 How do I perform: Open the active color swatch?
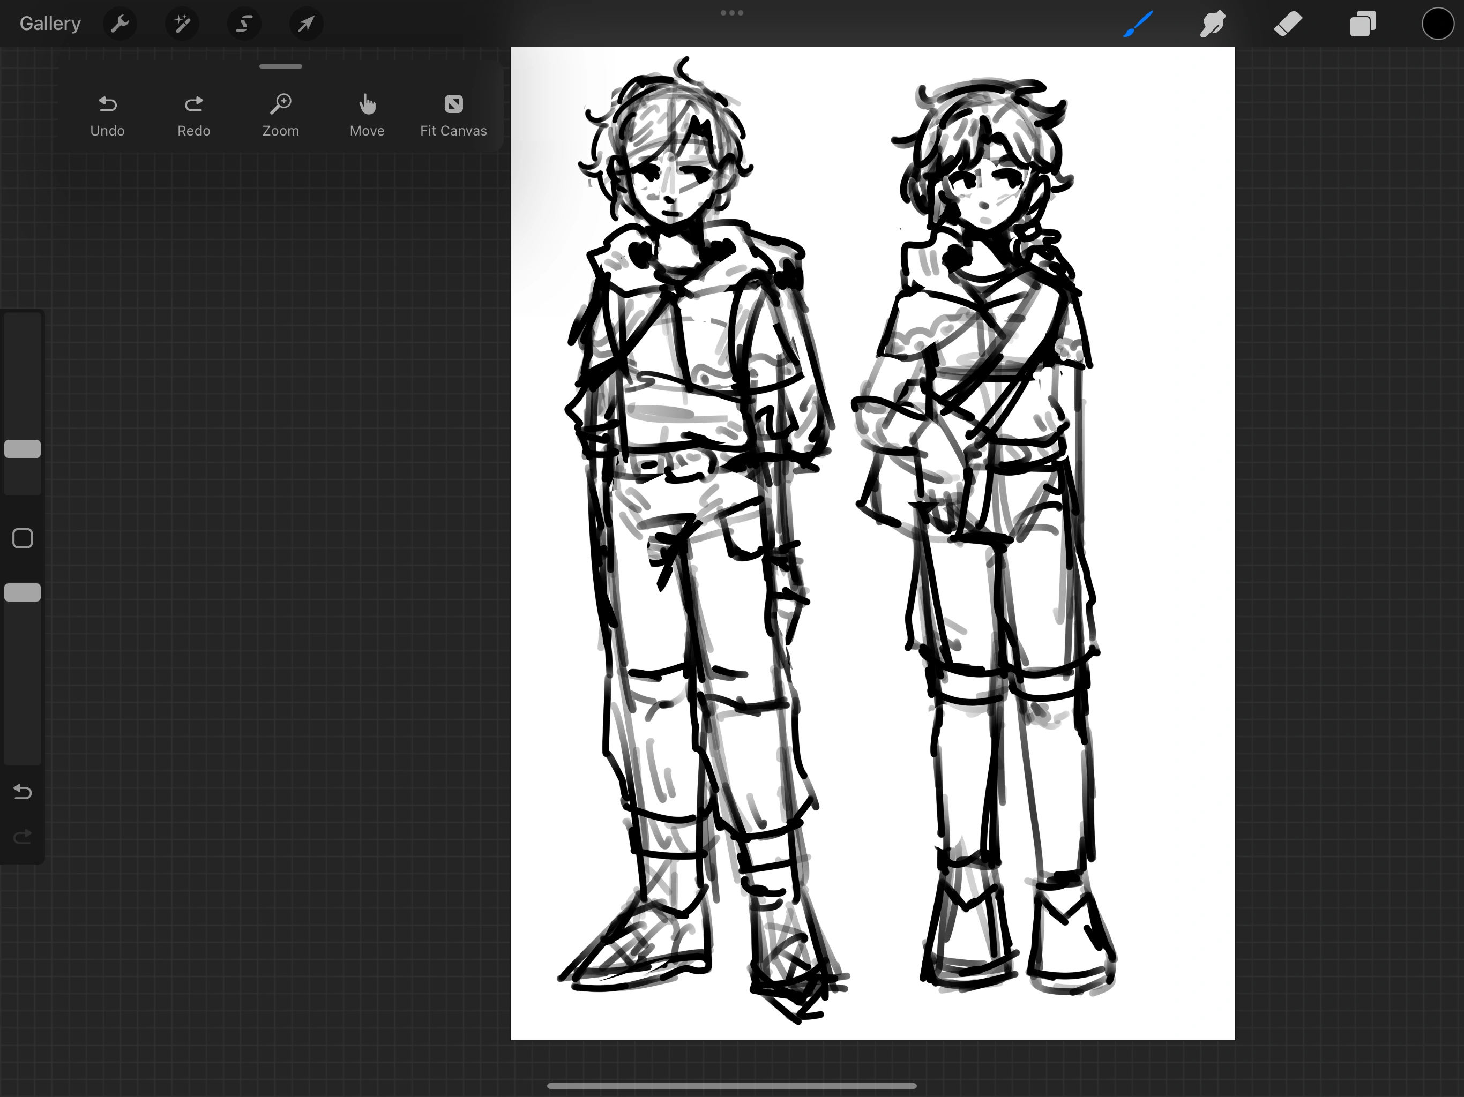(1437, 24)
